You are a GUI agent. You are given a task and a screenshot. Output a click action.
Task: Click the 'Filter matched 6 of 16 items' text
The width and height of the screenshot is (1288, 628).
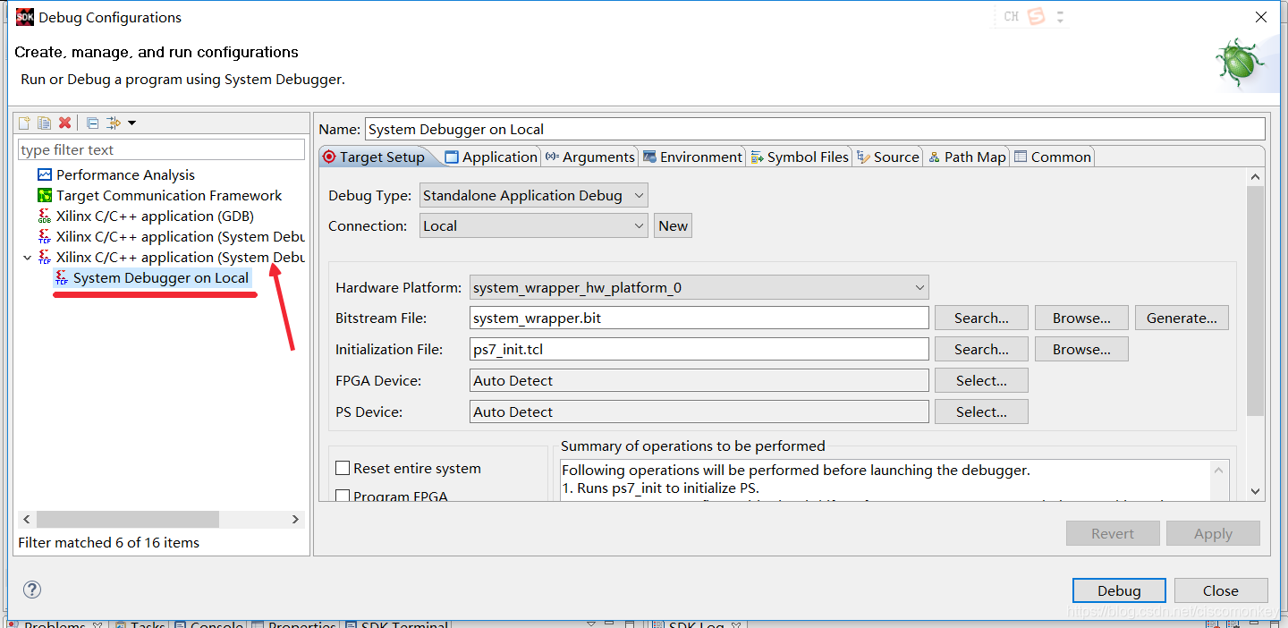(x=109, y=542)
